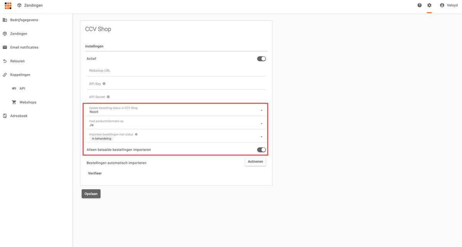Click the info icon next to API Key
Viewport: 462px width, 247px height.
click(x=104, y=84)
